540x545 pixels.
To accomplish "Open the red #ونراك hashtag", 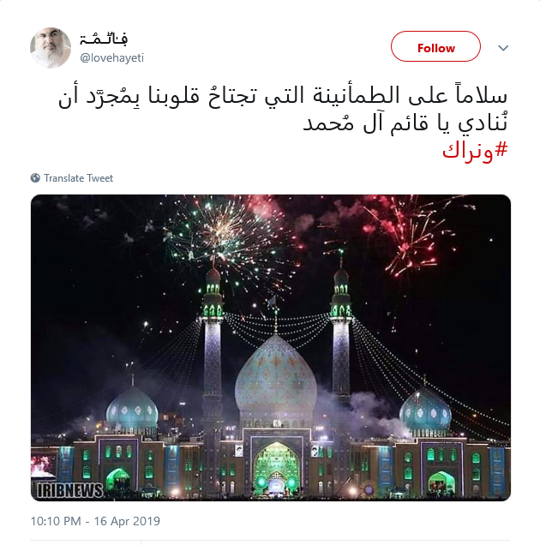I will tap(475, 151).
